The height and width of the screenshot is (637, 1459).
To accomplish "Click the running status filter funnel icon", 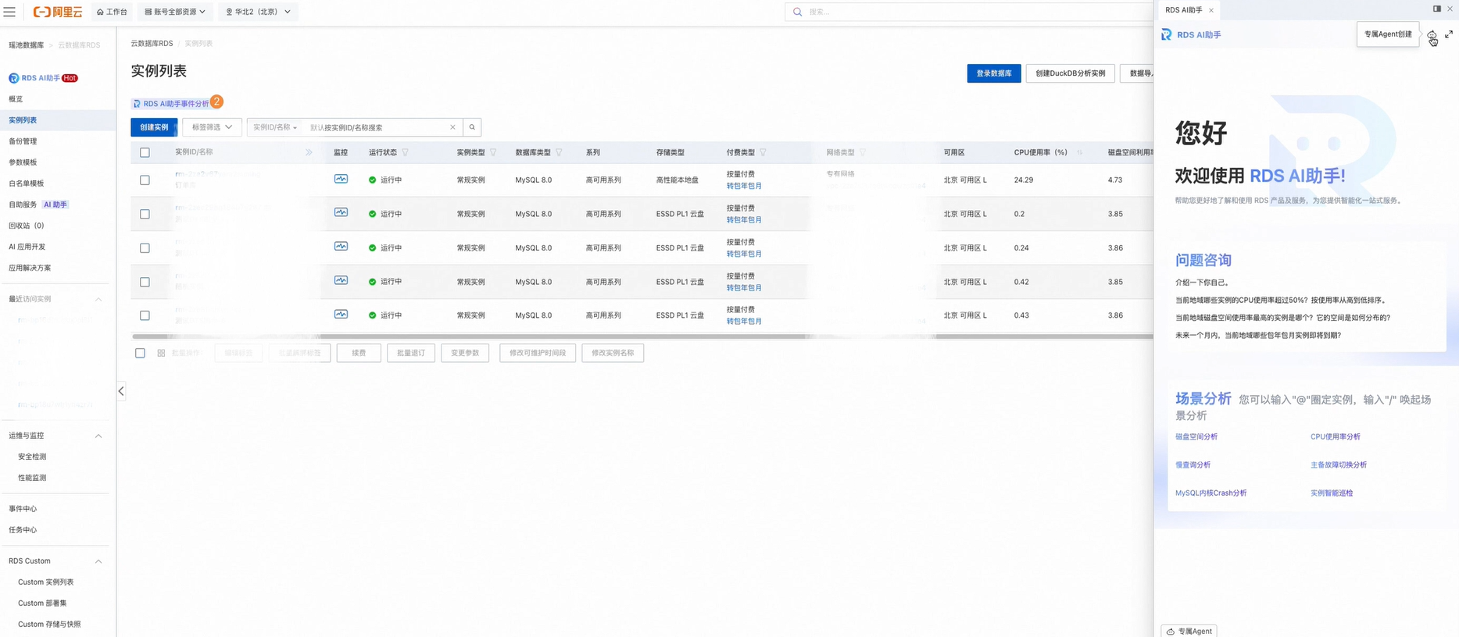I will point(405,152).
